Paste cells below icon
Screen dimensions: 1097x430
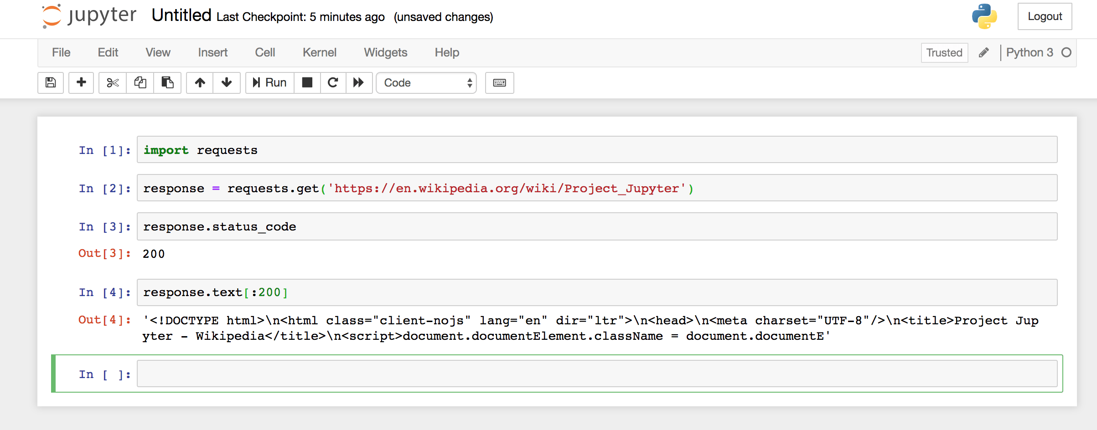tap(167, 82)
